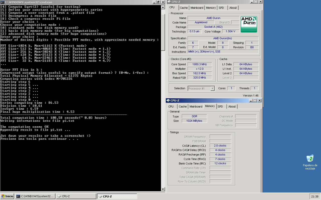The height and width of the screenshot is (200, 321).
Task: Click the Core Speed value 1950.3 MHz
Action: click(x=200, y=64)
